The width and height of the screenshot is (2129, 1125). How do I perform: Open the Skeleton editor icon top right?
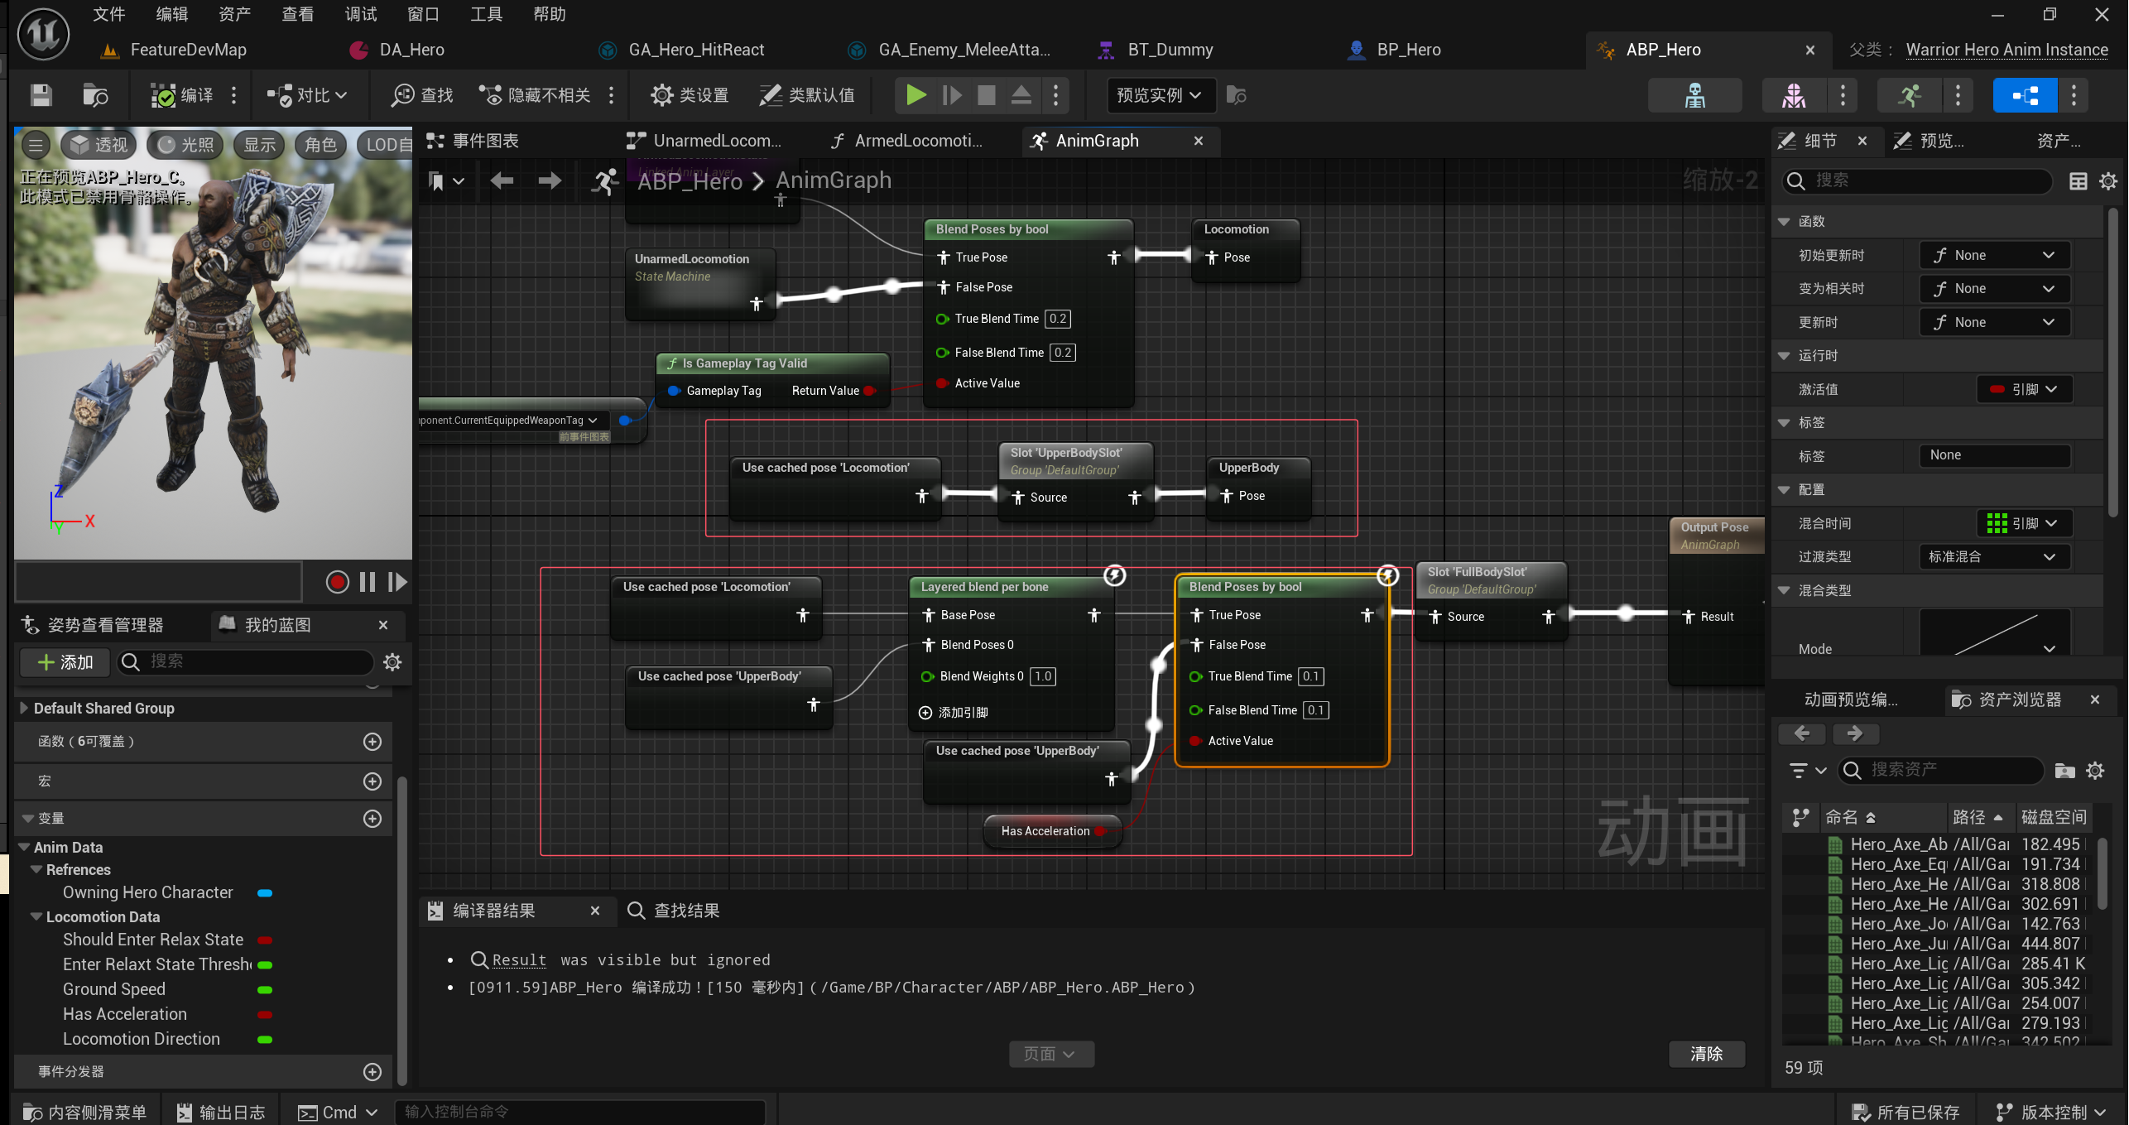pyautogui.click(x=1694, y=95)
